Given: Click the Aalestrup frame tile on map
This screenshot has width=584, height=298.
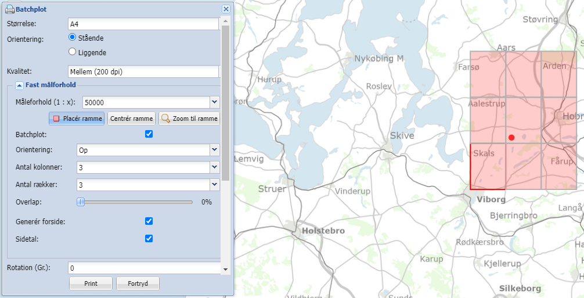Looking at the screenshot, I should tap(488, 120).
